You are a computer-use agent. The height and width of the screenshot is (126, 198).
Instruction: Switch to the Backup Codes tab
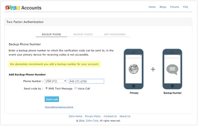83,35
